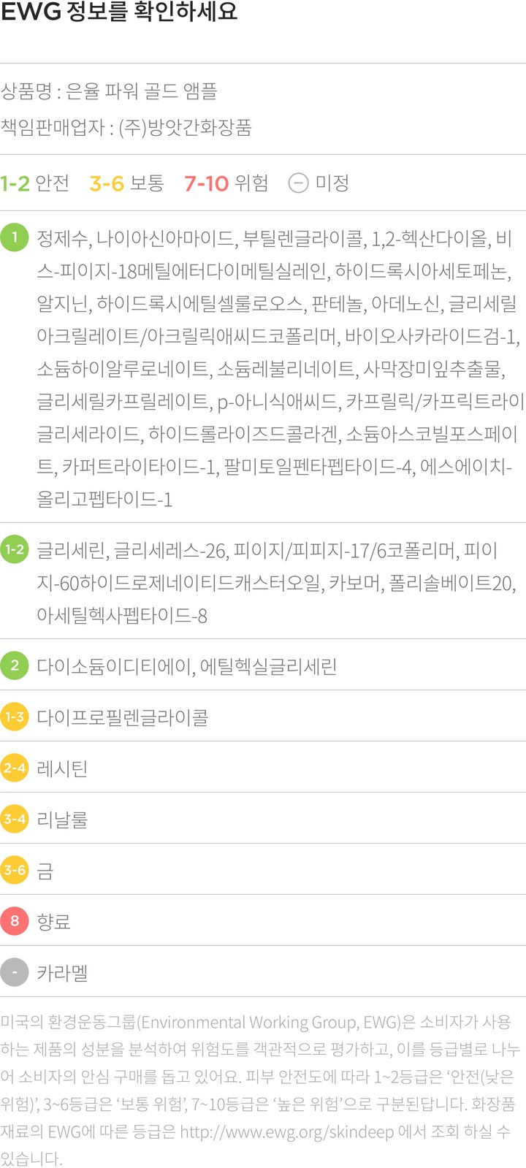
Task: Click the green 1-2 grade badge
Action: point(15,549)
